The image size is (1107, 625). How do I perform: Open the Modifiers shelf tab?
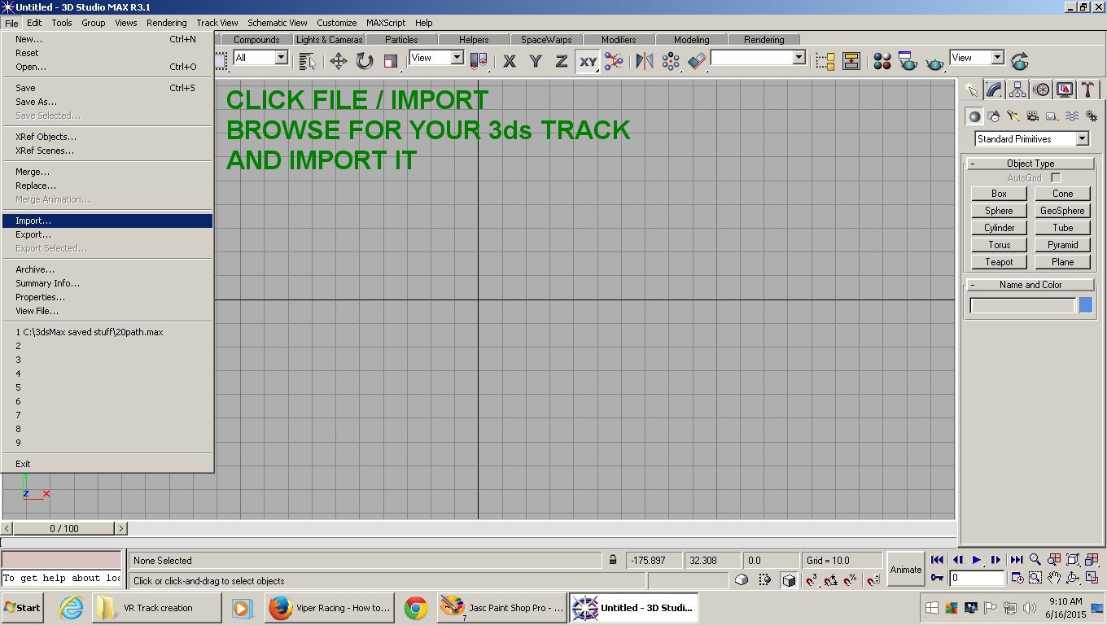point(619,39)
